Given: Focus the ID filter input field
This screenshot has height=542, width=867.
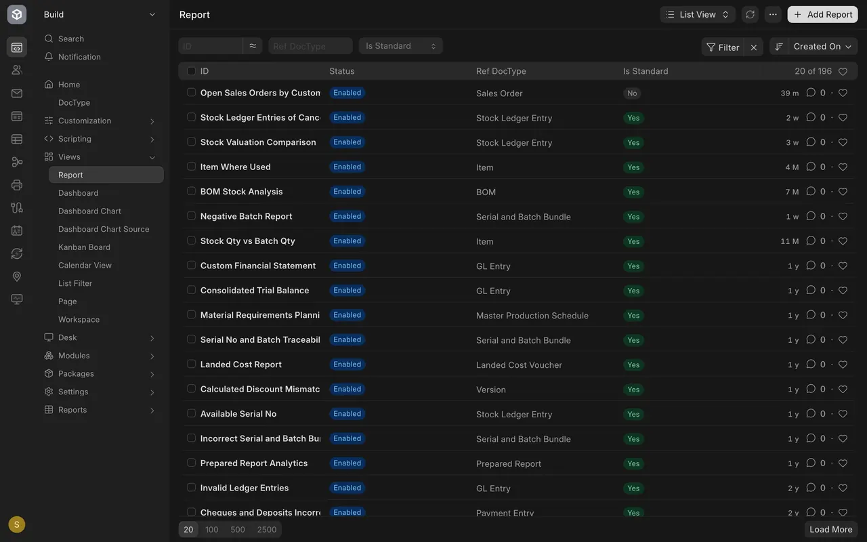Looking at the screenshot, I should pos(211,46).
